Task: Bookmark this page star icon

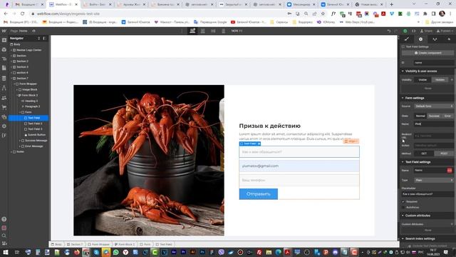Action: tap(323, 14)
